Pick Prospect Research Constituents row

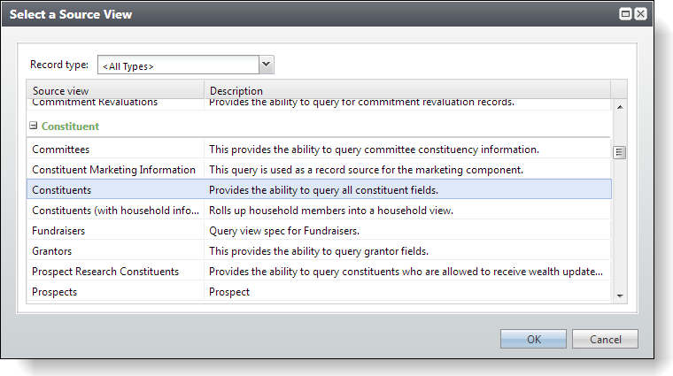pos(319,272)
